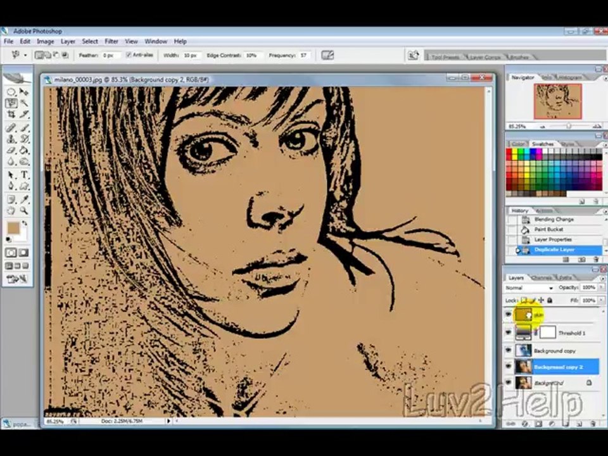Click the Paint Bucket history state
608x456 pixels.
555,229
